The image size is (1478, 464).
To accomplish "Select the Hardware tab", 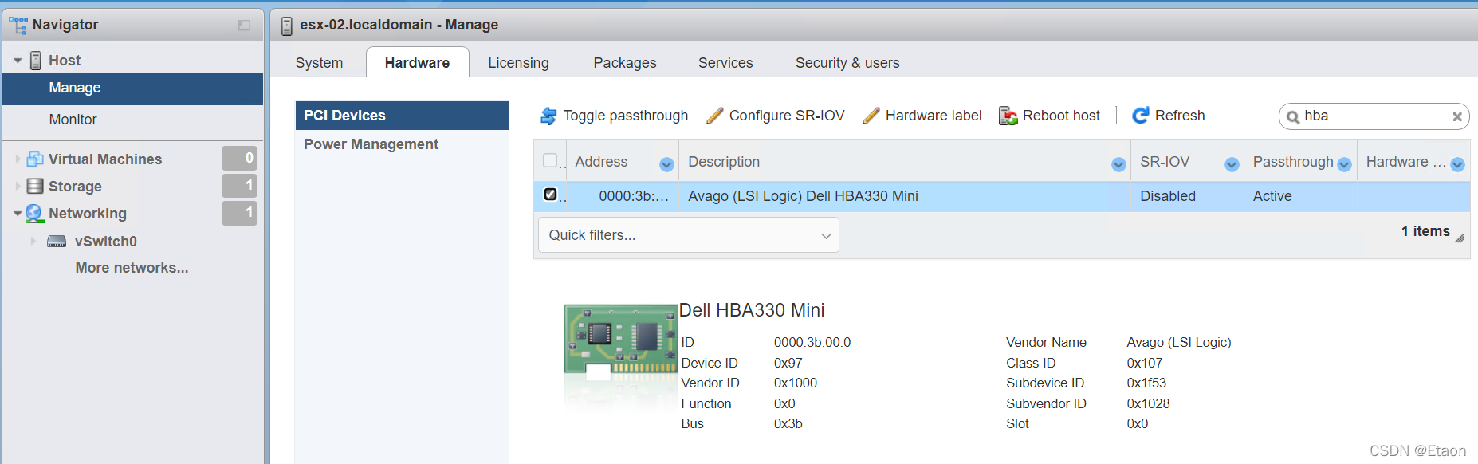I will click(417, 63).
